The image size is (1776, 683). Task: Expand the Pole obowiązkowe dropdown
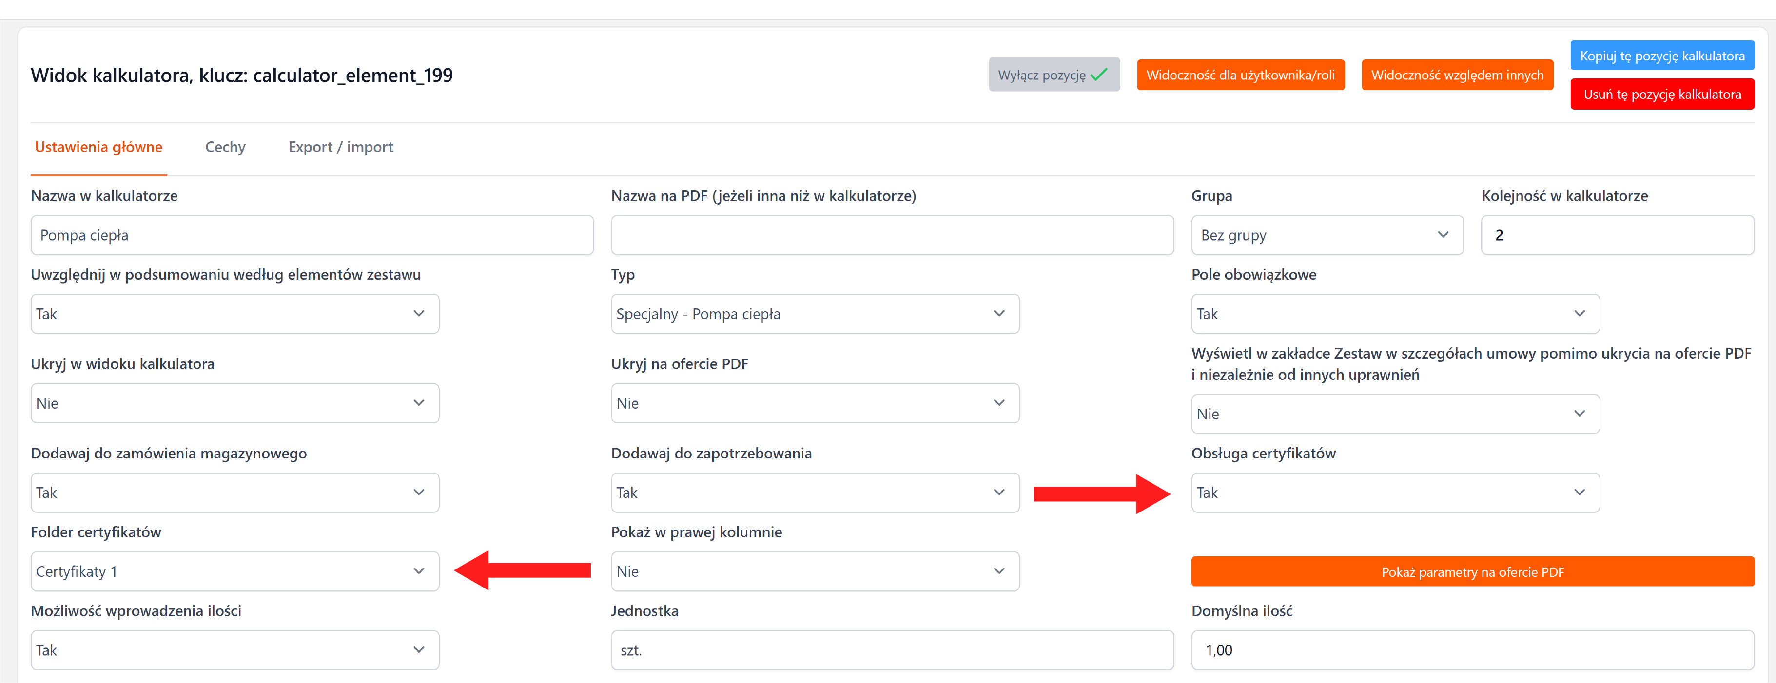[x=1395, y=314]
